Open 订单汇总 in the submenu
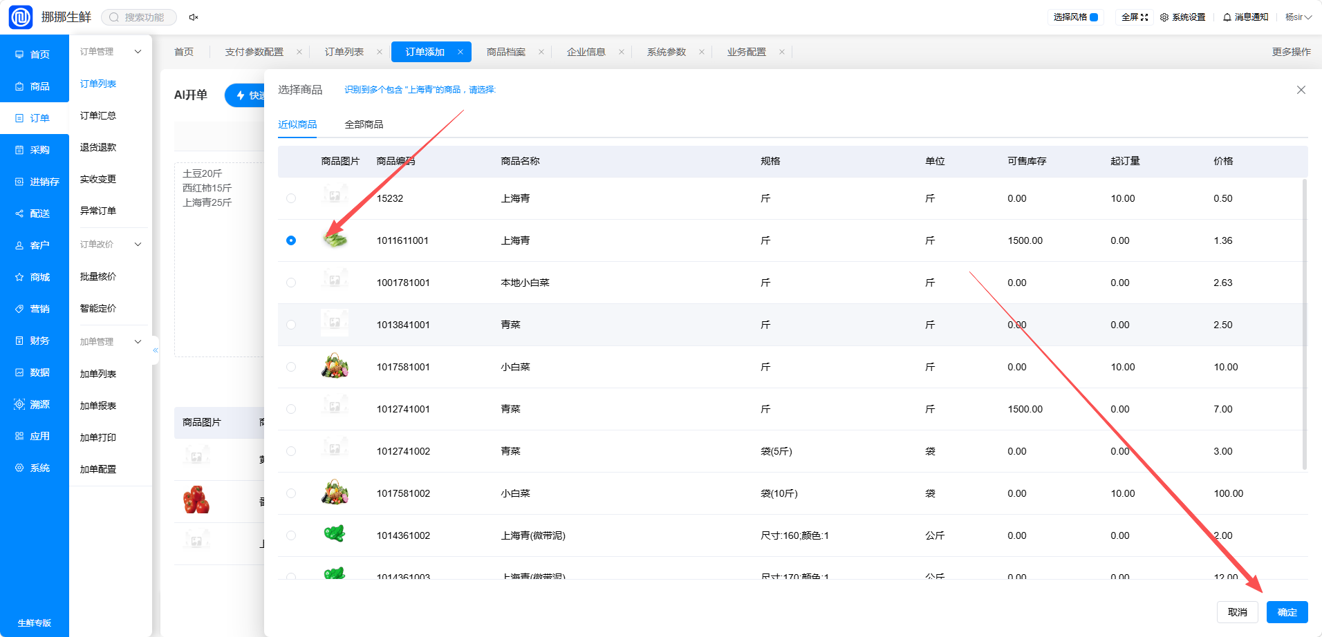1322x637 pixels. click(x=98, y=115)
